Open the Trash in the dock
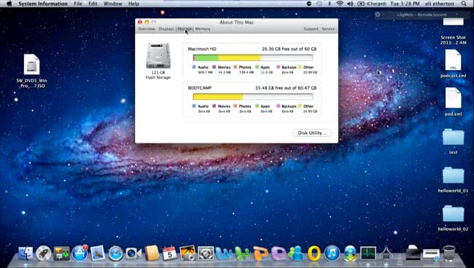This screenshot has width=474, height=268. click(x=449, y=253)
